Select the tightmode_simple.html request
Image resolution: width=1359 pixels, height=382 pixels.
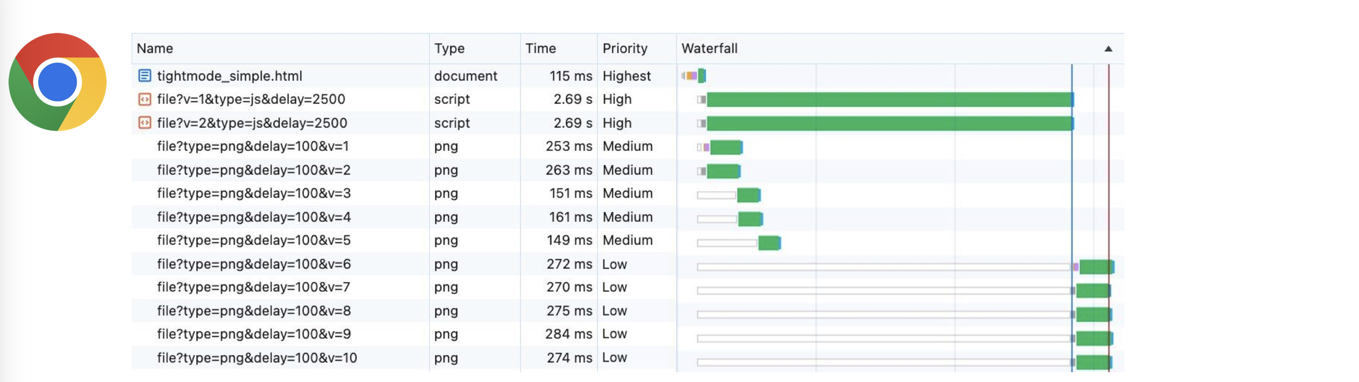229,76
